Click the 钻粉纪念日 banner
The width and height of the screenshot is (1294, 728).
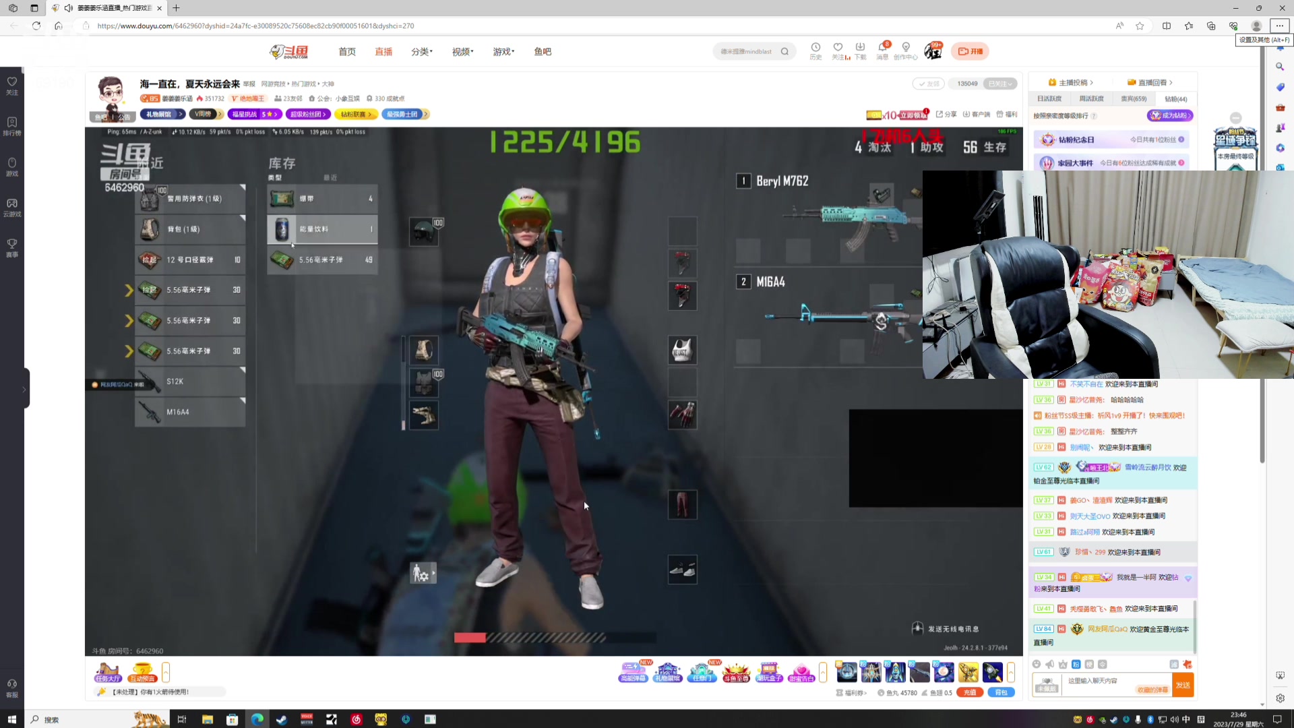point(1111,140)
